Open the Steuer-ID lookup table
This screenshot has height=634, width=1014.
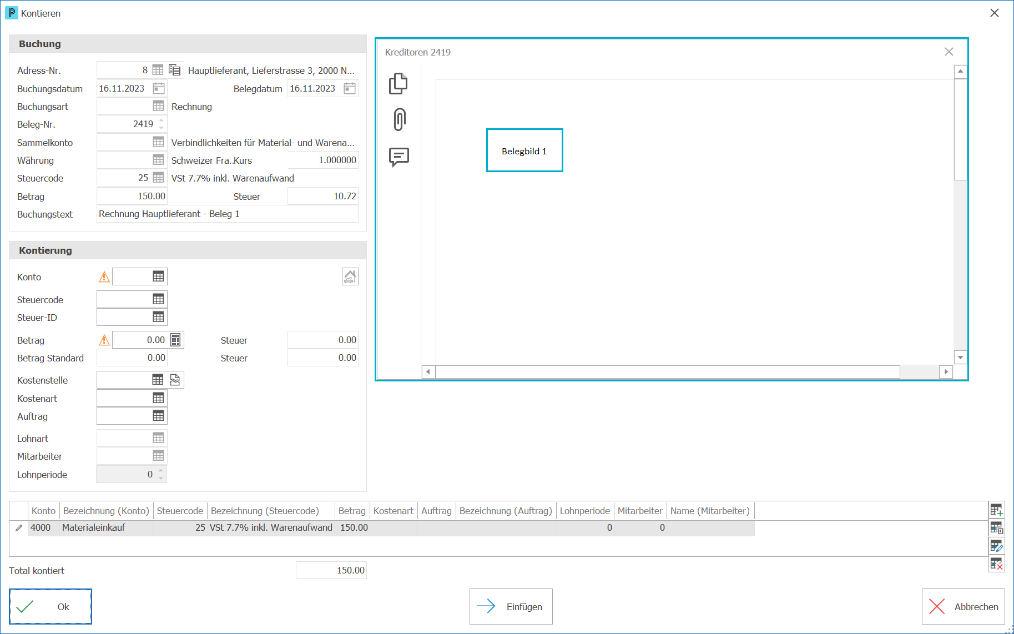pyautogui.click(x=158, y=317)
